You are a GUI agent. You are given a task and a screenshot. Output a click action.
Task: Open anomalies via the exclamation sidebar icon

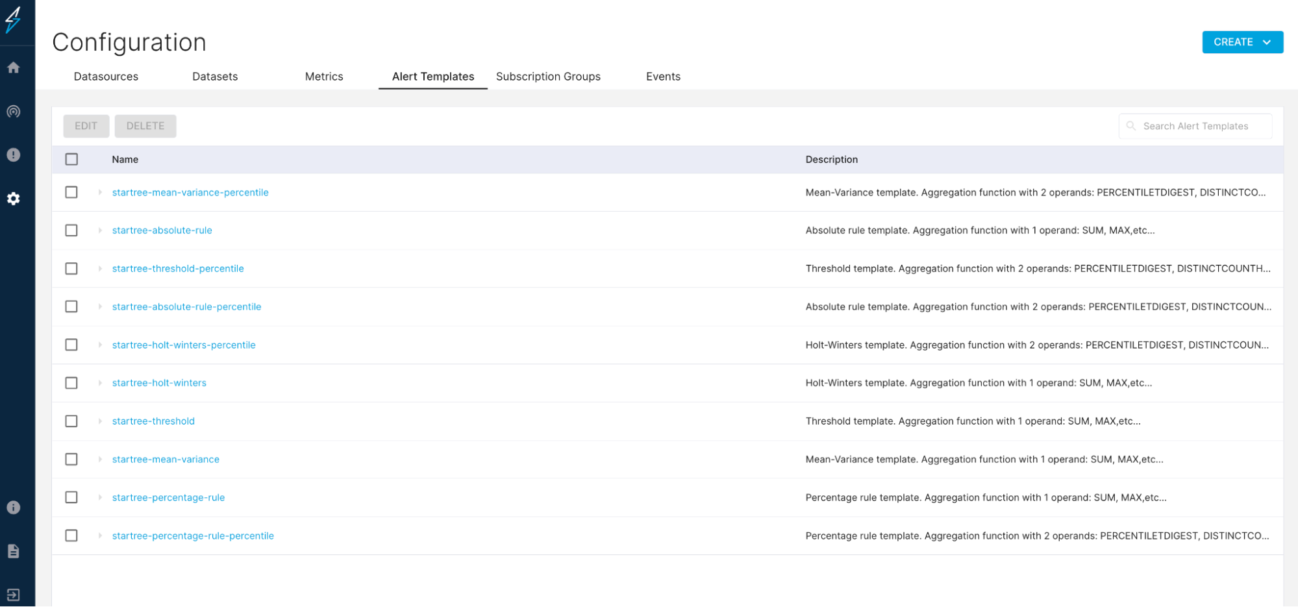(13, 155)
